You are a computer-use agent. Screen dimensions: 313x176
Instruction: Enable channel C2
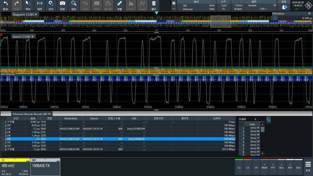coord(239,167)
